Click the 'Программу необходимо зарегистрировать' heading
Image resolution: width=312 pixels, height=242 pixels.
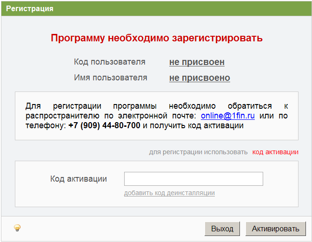click(x=157, y=38)
